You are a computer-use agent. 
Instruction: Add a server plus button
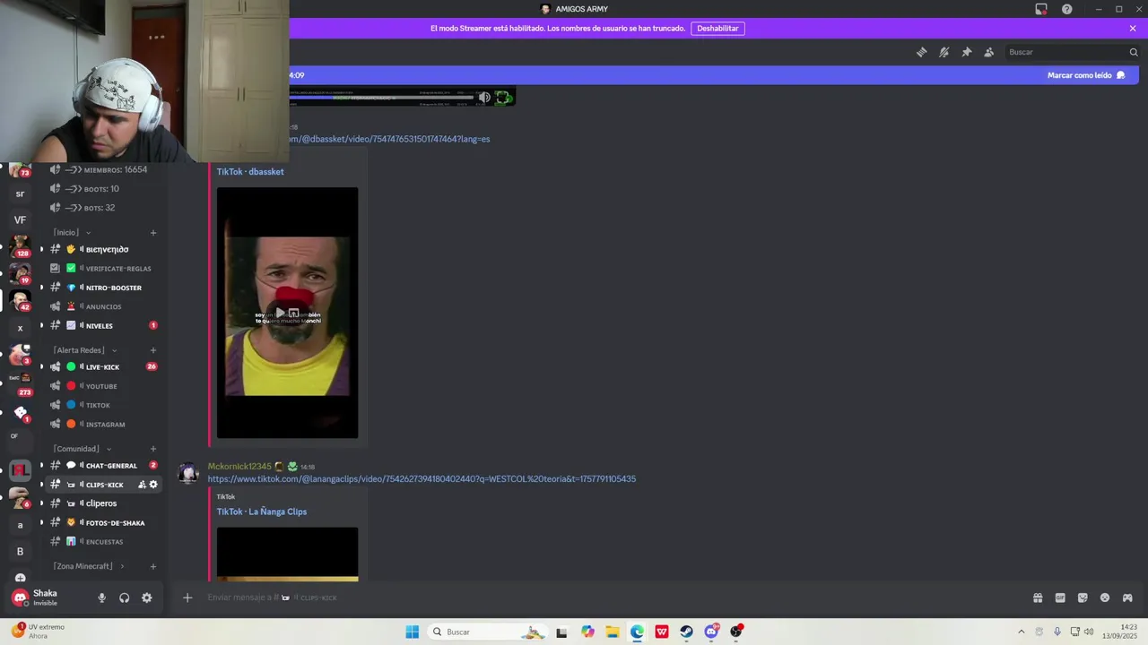pos(20,578)
